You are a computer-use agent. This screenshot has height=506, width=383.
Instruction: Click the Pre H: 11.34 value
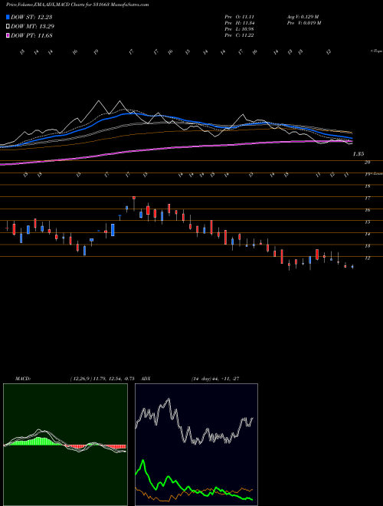239,23
